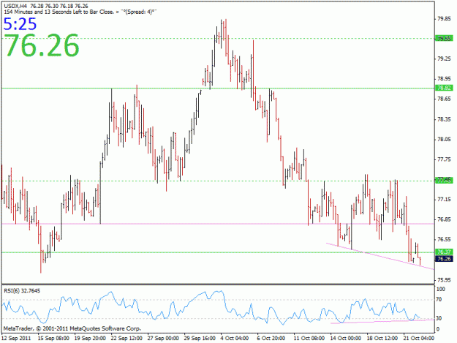The width and height of the screenshot is (457, 343).
Task: Click the 6 Oct 20:00 time label
Action: click(271, 338)
